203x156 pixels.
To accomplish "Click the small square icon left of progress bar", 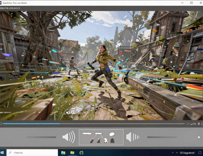I will coord(1,124).
